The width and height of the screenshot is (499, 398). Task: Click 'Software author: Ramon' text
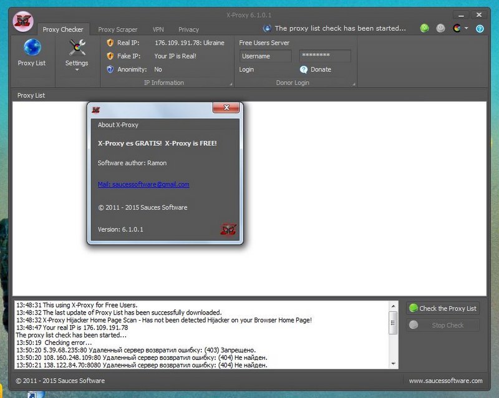132,163
